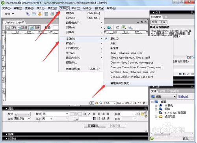197x143 pixels.
Task: Apply Italic in the Properties panel
Action: [89, 114]
